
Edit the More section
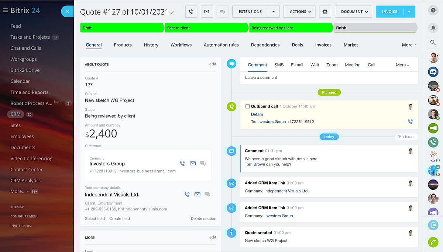pos(213,237)
